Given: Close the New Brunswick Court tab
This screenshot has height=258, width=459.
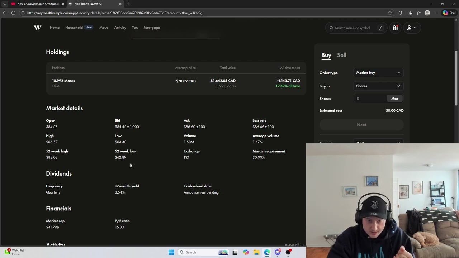Looking at the screenshot, I should tap(63, 4).
